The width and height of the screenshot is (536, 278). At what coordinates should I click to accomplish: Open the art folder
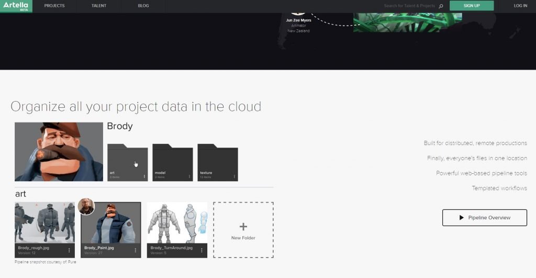(127, 162)
